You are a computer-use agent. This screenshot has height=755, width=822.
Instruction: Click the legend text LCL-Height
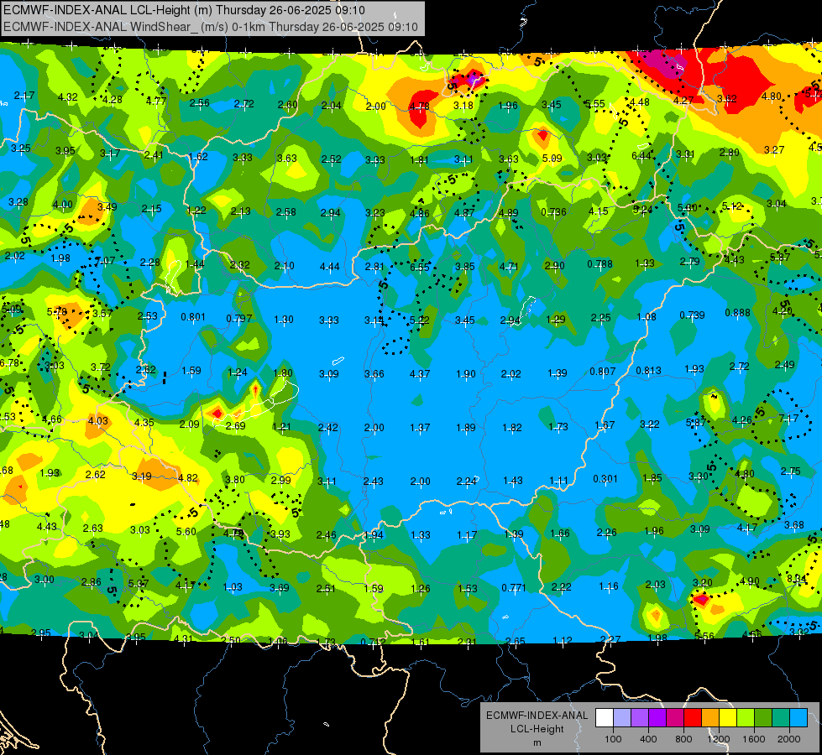pyautogui.click(x=537, y=729)
